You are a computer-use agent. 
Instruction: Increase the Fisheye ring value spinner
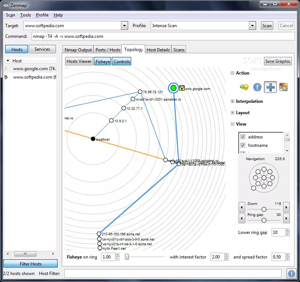[118, 255]
